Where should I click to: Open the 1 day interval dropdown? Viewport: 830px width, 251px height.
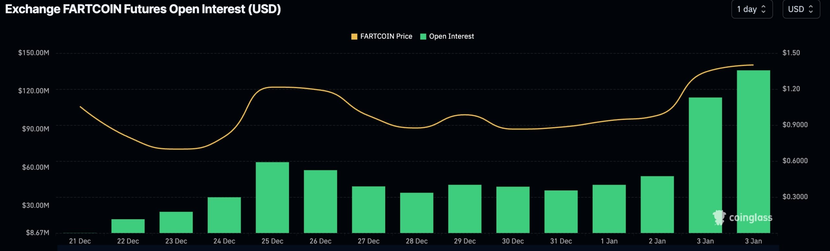click(x=752, y=9)
